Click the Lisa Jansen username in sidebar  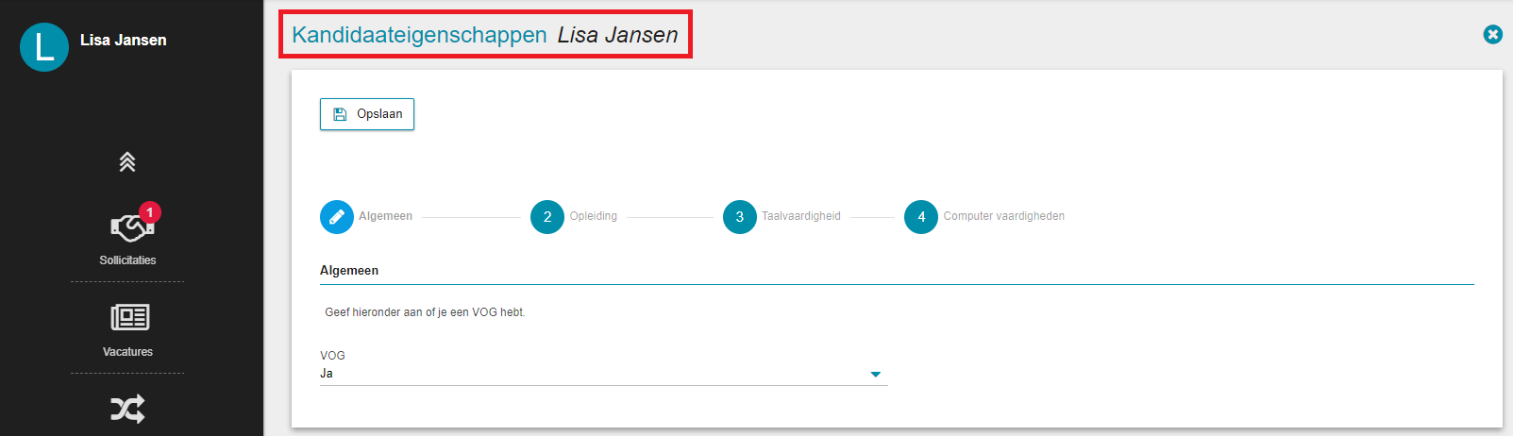124,40
